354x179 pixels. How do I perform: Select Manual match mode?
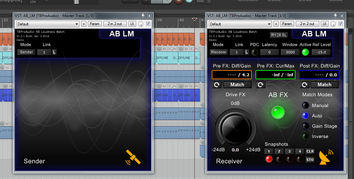(x=305, y=105)
